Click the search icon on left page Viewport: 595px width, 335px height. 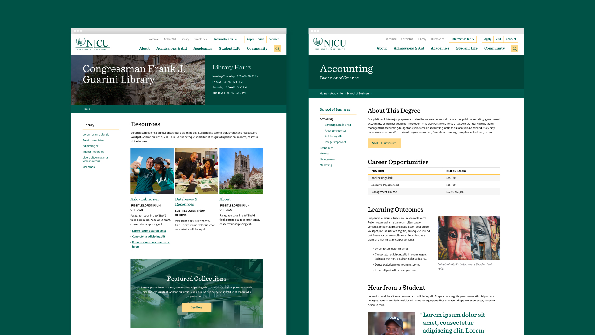(277, 49)
